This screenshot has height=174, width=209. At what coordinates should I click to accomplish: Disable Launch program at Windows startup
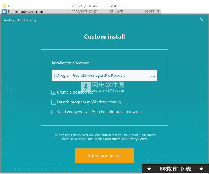coord(54,102)
